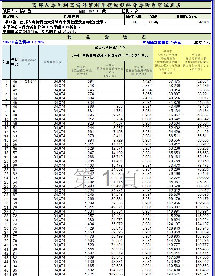Select the 保險種類 header cell
Image resolution: width=215 pixels, height=276 pixels.
point(72,16)
